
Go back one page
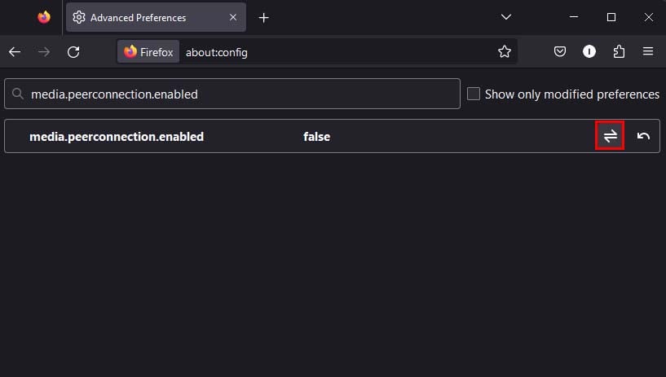(x=15, y=52)
